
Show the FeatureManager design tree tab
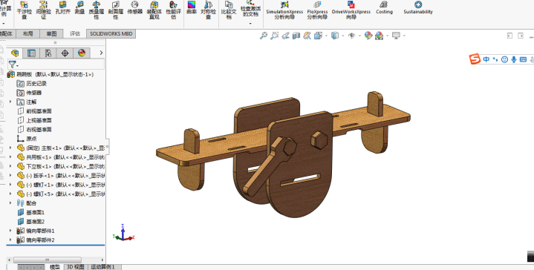point(15,53)
